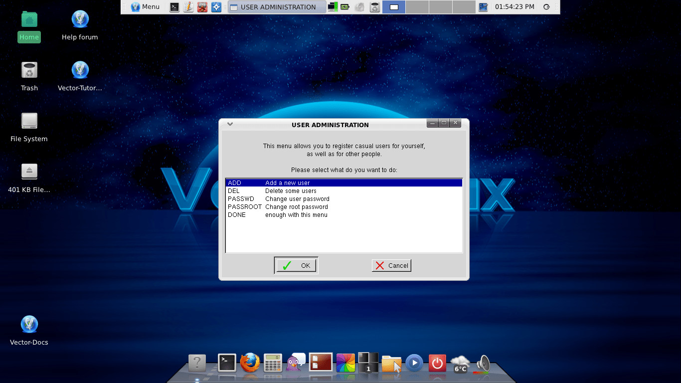Image resolution: width=681 pixels, height=383 pixels.
Task: Select the DEL Delete some users row
Action: pyautogui.click(x=344, y=191)
